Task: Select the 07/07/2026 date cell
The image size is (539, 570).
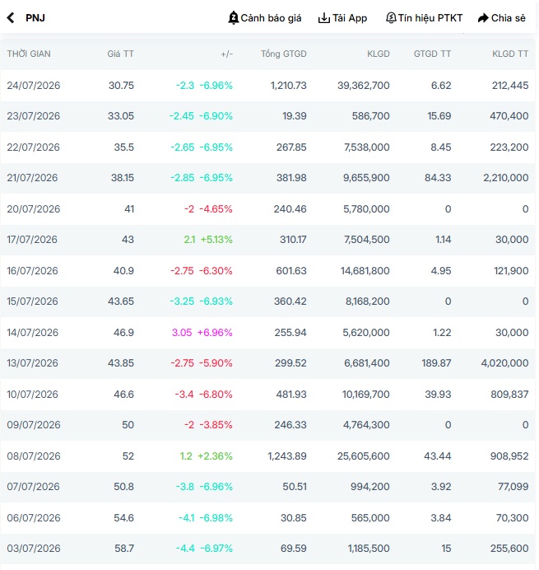Action: coord(34,487)
